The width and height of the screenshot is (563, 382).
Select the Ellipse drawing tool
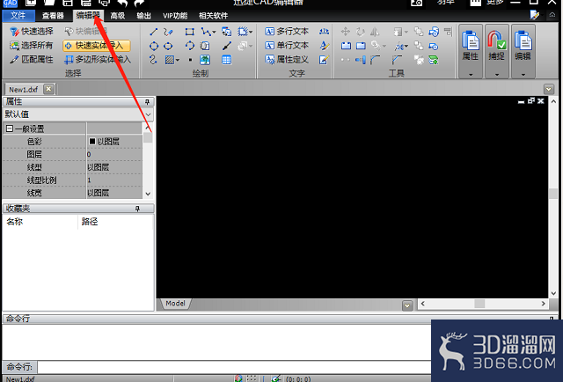(168, 46)
